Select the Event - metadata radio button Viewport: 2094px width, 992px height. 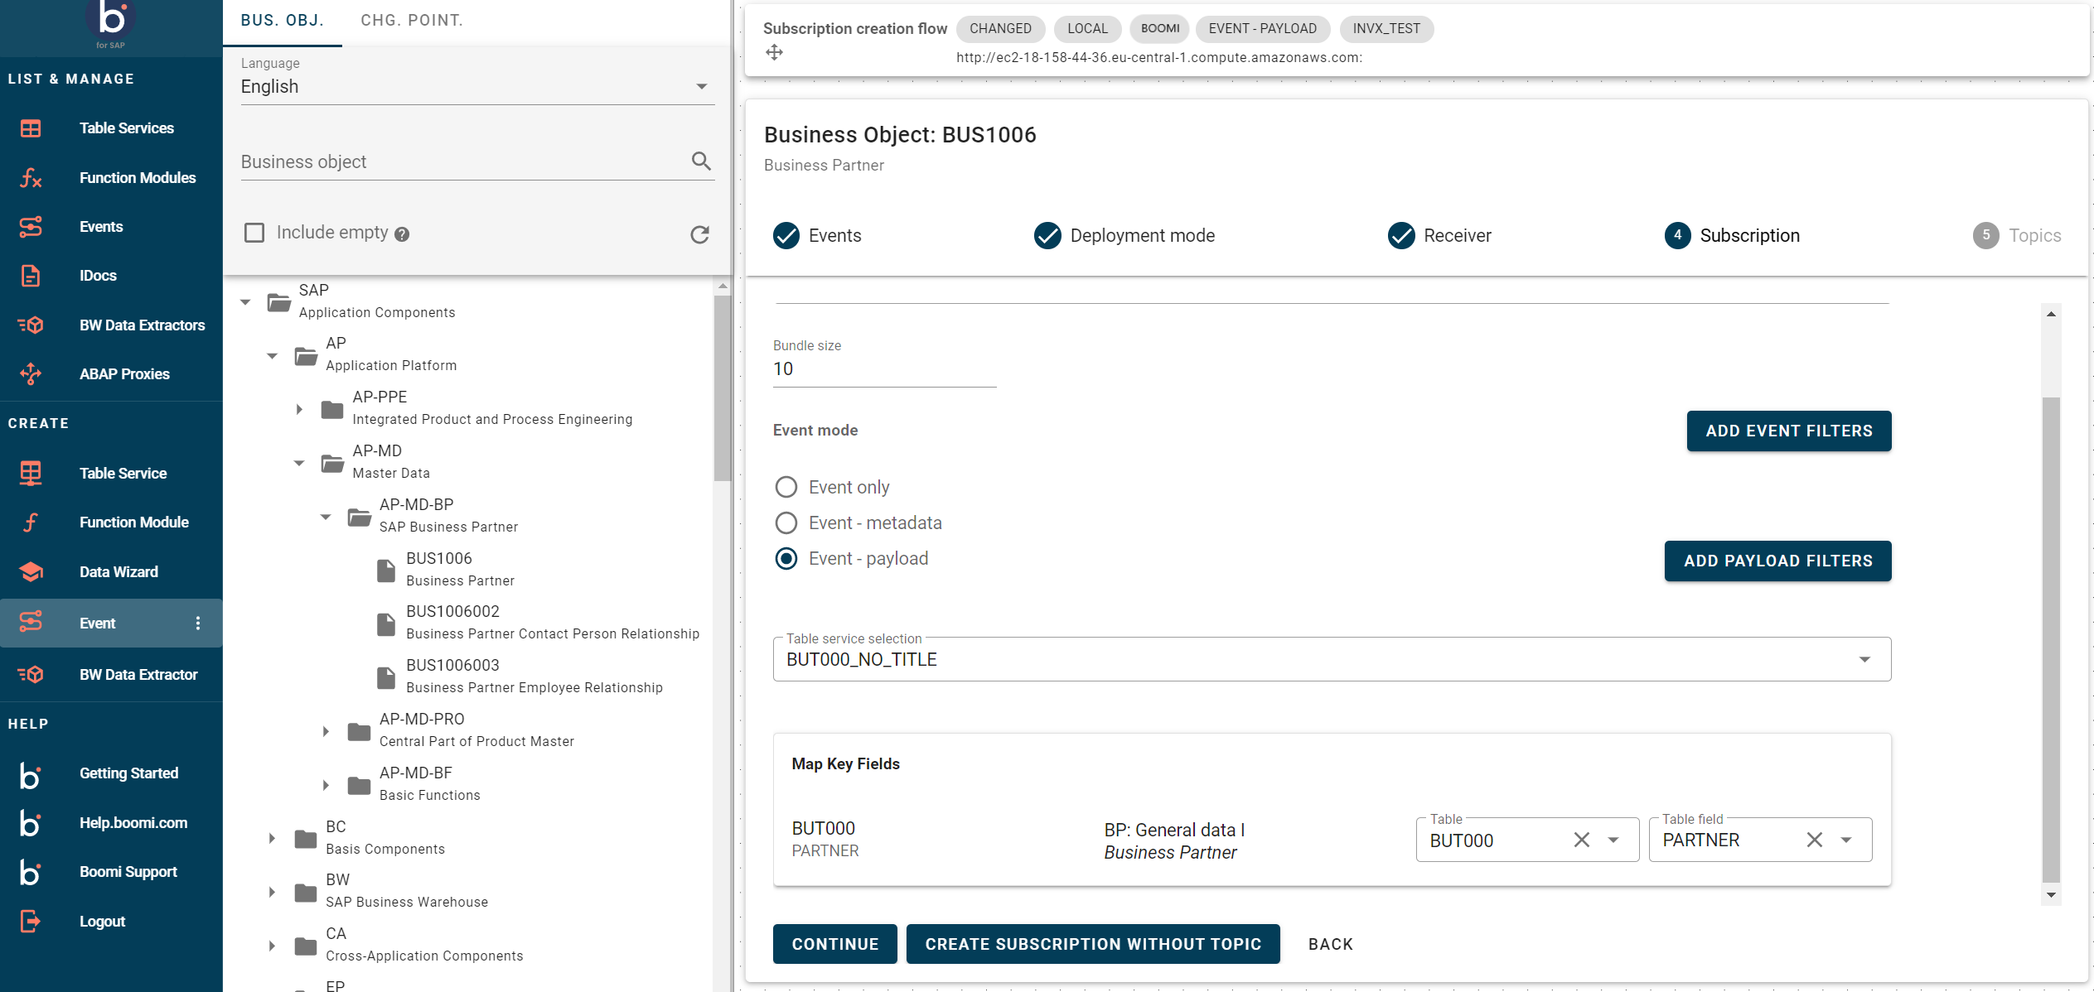pyautogui.click(x=786, y=522)
